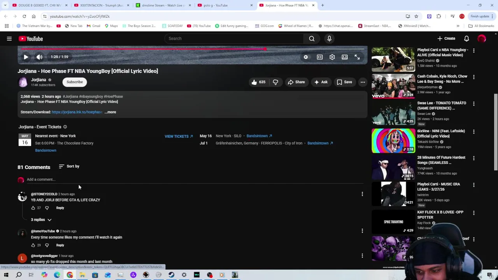Toggle the autoplay switch in player
Viewport: 498px width, 280px height.
[306, 57]
